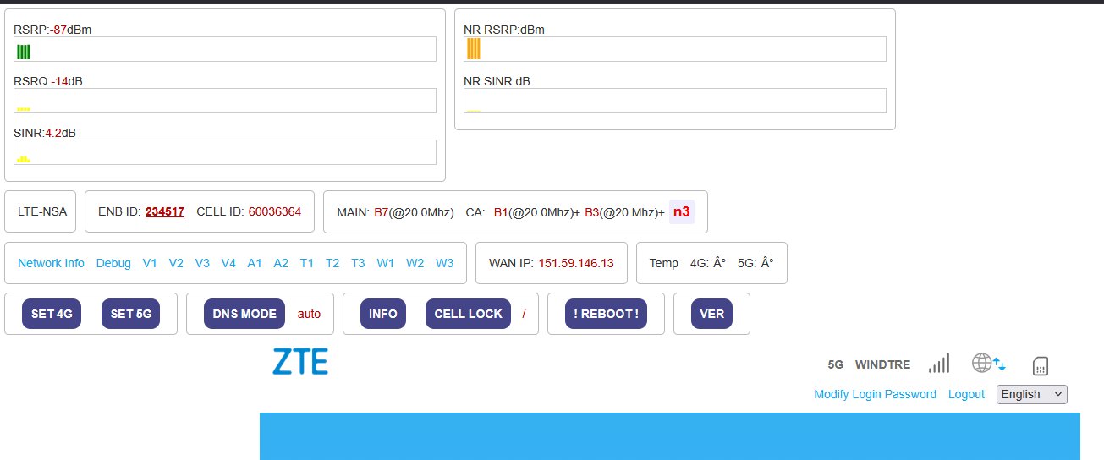Screen dimensions: 1104x460
Task: Click the WINDTRE operator name
Action: point(883,364)
